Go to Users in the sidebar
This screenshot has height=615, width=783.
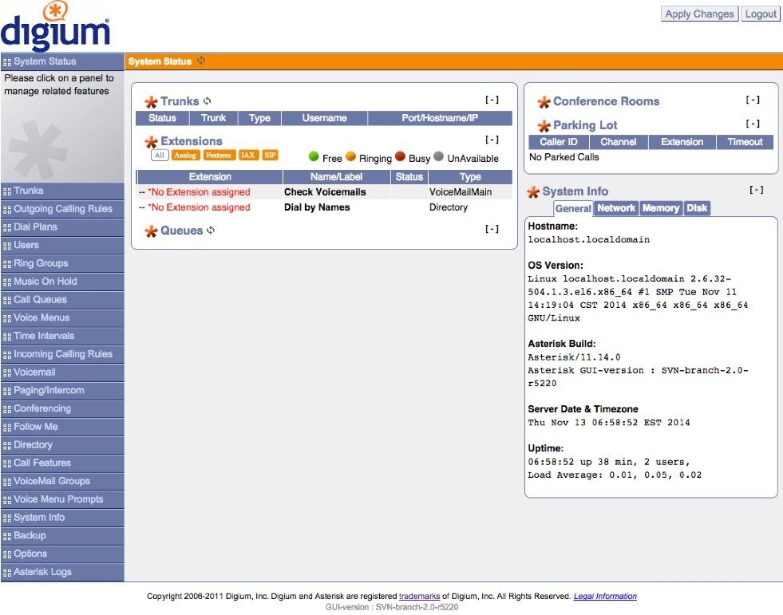pyautogui.click(x=62, y=246)
